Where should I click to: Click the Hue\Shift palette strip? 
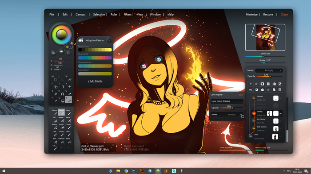point(95,58)
